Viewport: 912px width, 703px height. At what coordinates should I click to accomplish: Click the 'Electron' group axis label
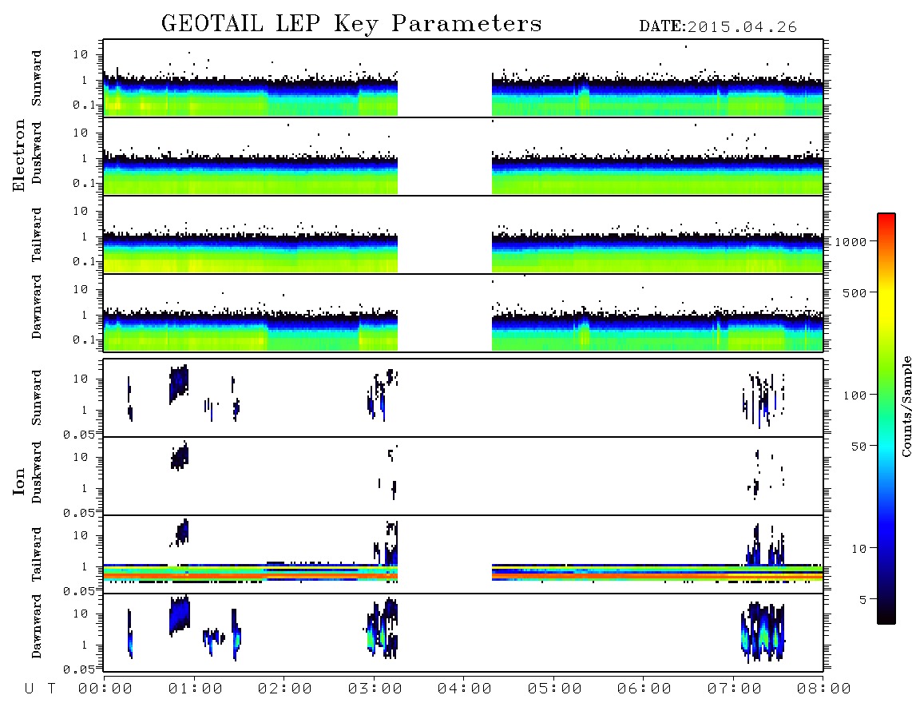(x=18, y=156)
